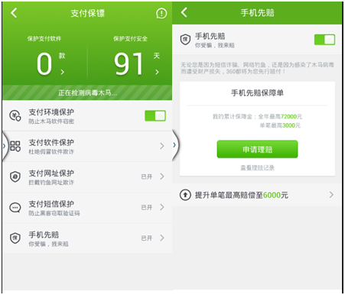345x295 pixels.
Task: Click the 全年最高72000元 amount text
Action: click(x=280, y=117)
